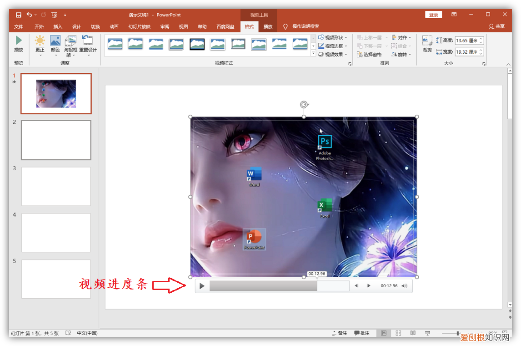Toggle the Notes (备注) pane

click(340, 333)
